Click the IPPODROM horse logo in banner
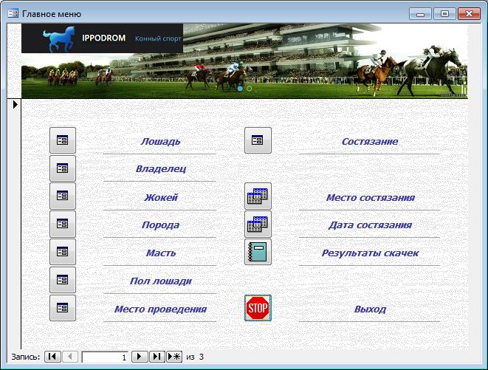This screenshot has height=370, width=488. pyautogui.click(x=60, y=39)
